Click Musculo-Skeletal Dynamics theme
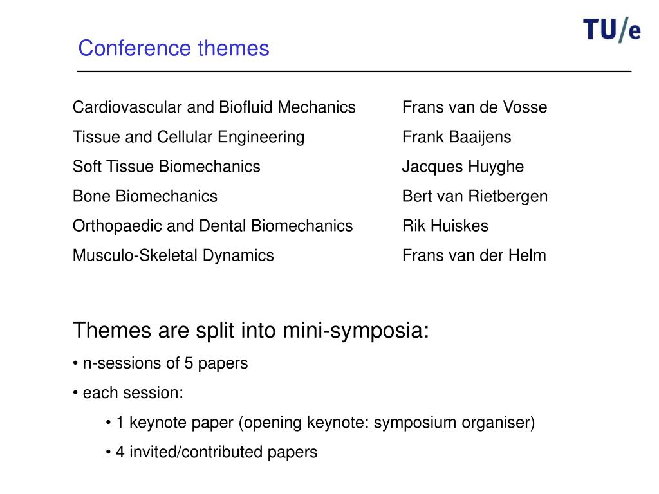Viewport: 659px width, 494px height. pyautogui.click(x=173, y=256)
